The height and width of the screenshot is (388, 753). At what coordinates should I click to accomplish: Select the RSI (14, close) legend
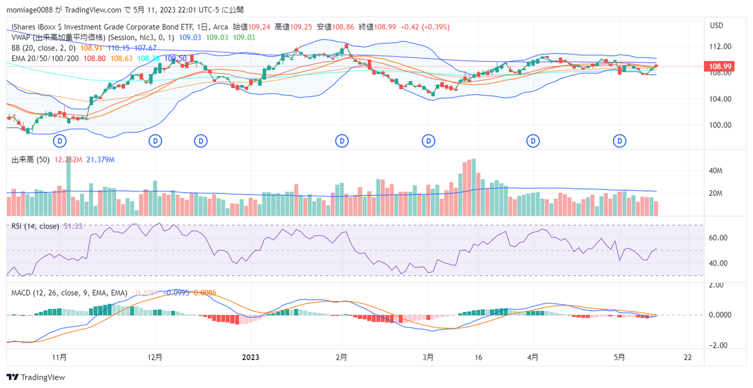click(x=35, y=226)
